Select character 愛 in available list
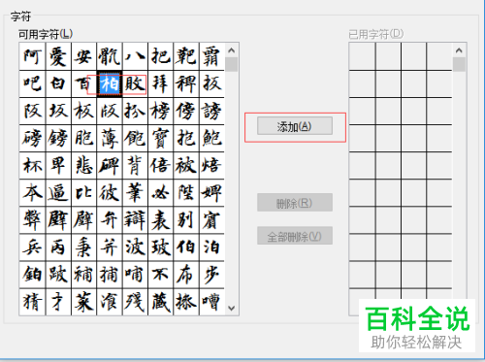 click(58, 56)
